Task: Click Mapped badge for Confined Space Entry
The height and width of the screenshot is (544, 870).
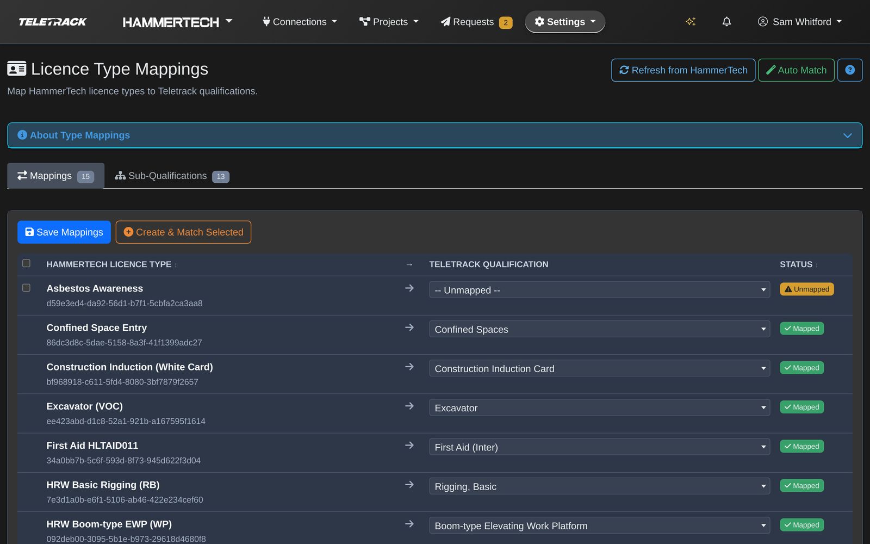Action: (x=802, y=329)
